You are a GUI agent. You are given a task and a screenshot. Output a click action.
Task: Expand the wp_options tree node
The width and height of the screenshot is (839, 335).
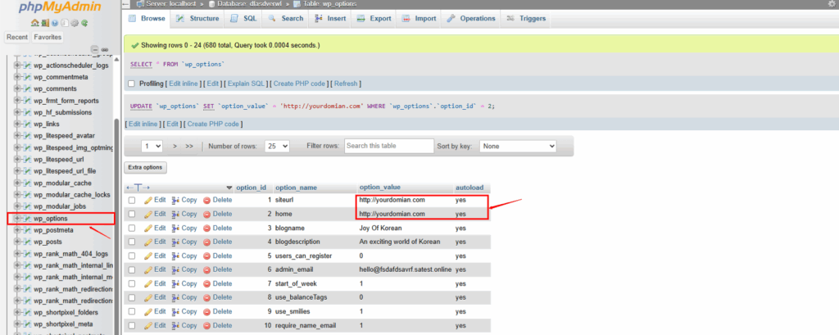point(17,219)
